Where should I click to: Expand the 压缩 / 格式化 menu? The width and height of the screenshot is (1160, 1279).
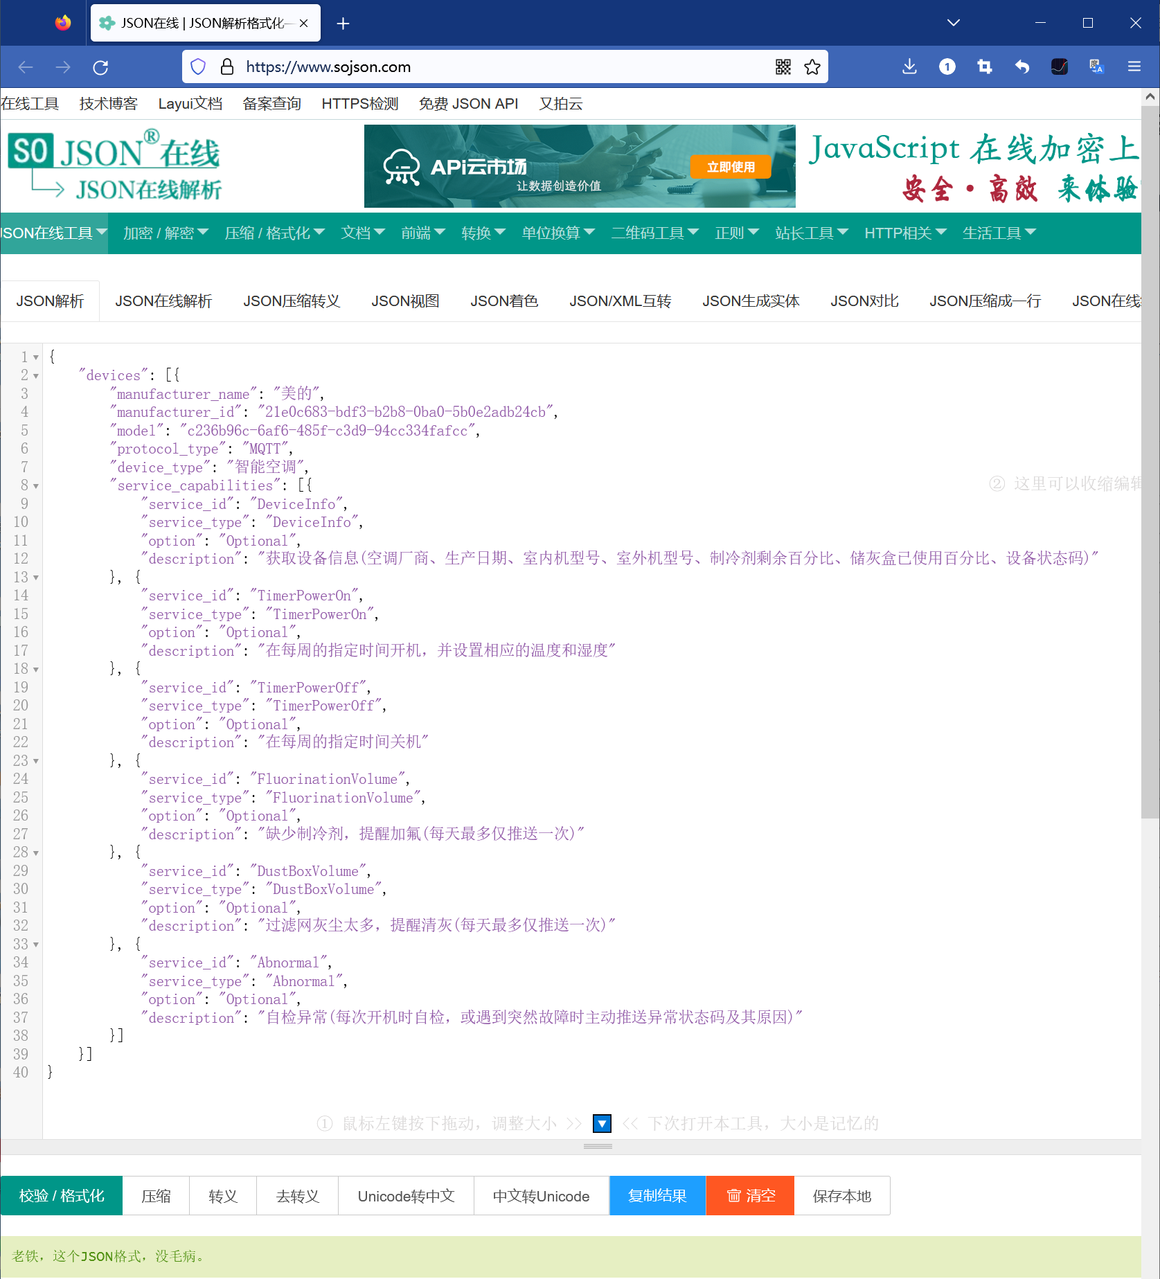[274, 233]
